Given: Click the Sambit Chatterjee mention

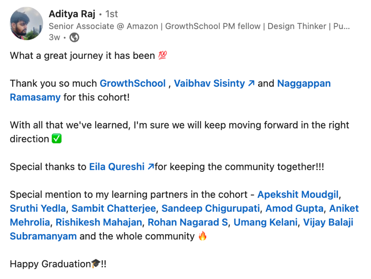Looking at the screenshot, I should point(114,208).
